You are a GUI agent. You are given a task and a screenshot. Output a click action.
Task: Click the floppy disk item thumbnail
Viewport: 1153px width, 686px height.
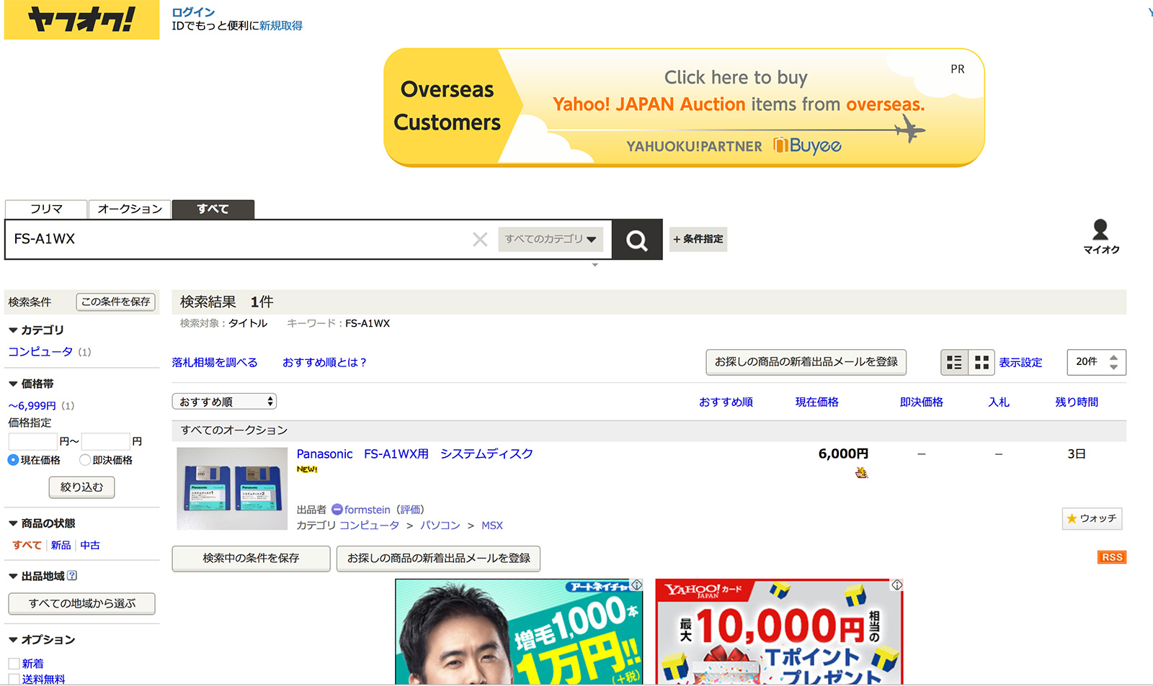232,489
